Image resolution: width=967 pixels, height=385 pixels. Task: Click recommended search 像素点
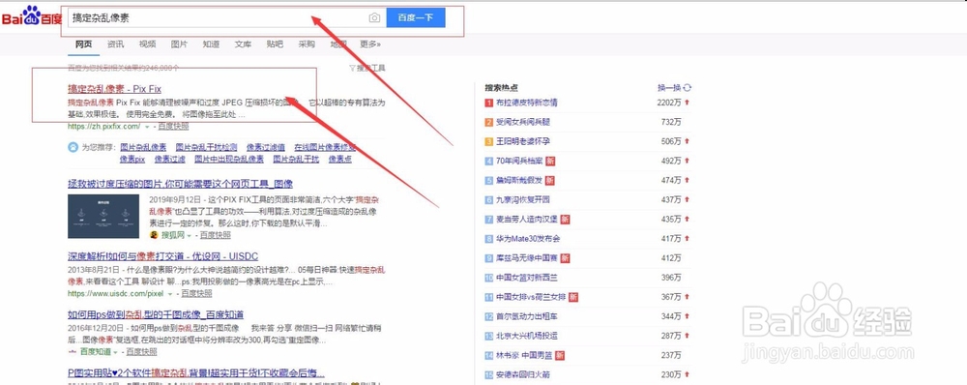339,160
